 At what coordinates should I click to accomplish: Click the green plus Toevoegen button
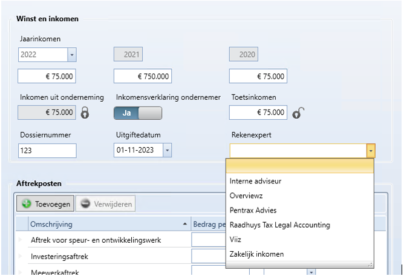[x=45, y=204]
